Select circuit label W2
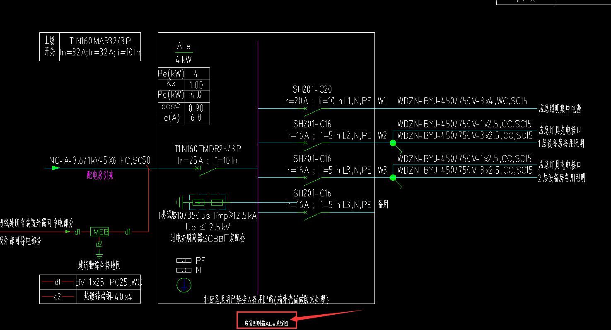The width and height of the screenshot is (611, 330). pos(382,136)
